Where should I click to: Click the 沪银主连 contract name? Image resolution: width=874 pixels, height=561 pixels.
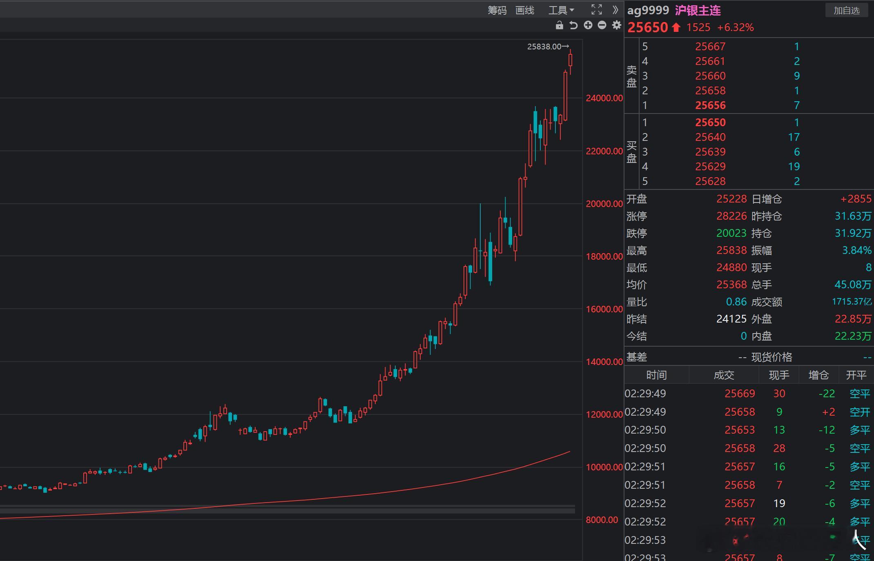click(x=698, y=10)
